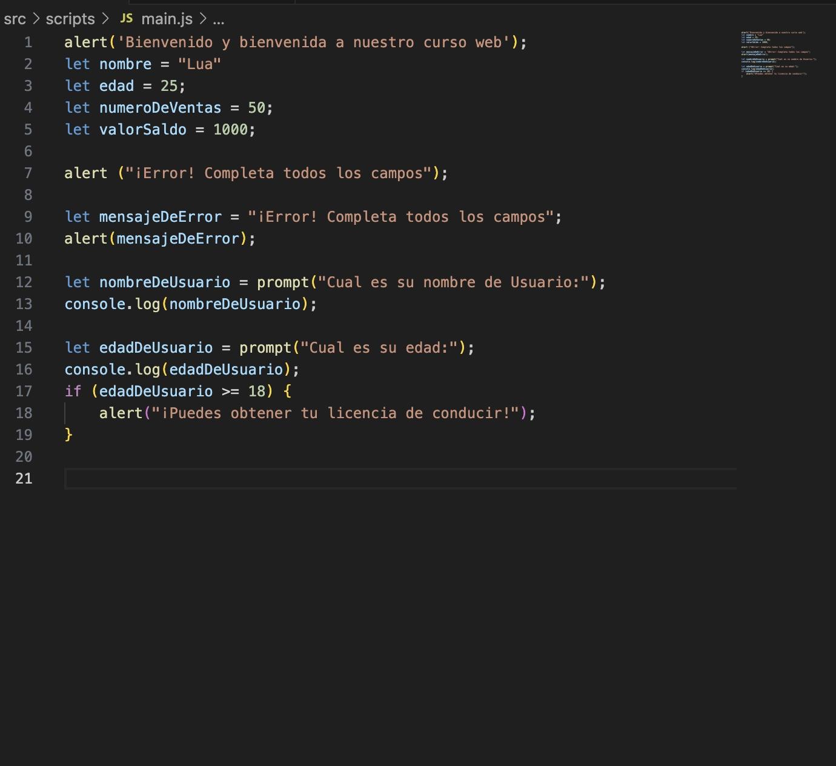Click line number 1 in the gutter

pos(28,42)
